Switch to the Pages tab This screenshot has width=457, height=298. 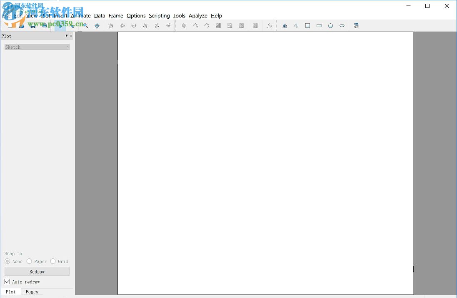[x=32, y=292]
